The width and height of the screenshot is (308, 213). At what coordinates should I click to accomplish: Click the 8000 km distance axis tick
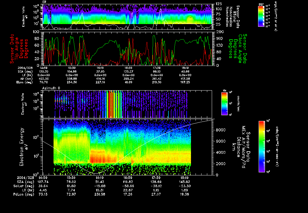point(220,130)
